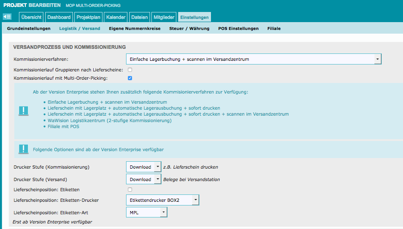Open Grundeinstellungen settings section

(29, 29)
